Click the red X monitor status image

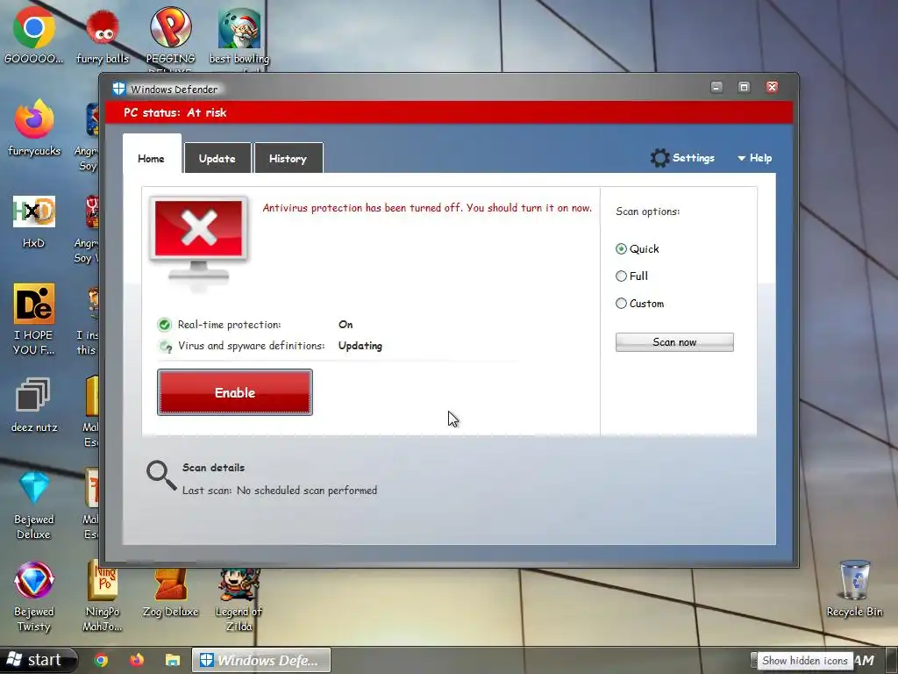pyautogui.click(x=199, y=242)
